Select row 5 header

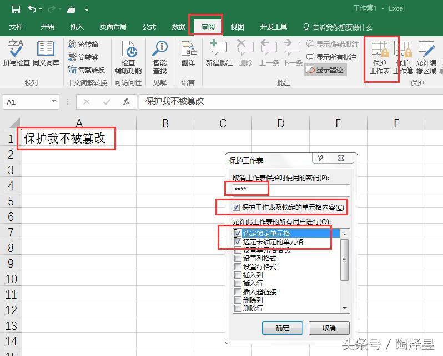click(11, 201)
